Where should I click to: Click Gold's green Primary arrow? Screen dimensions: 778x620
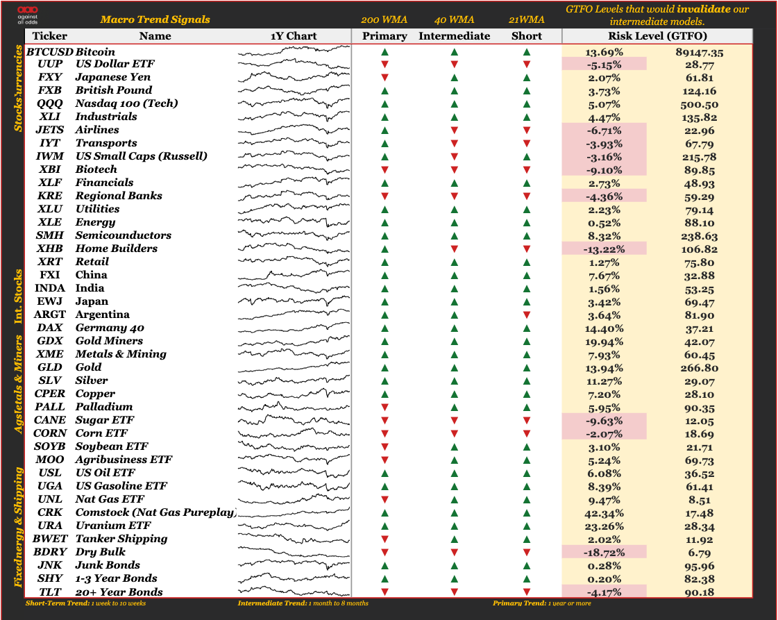384,368
